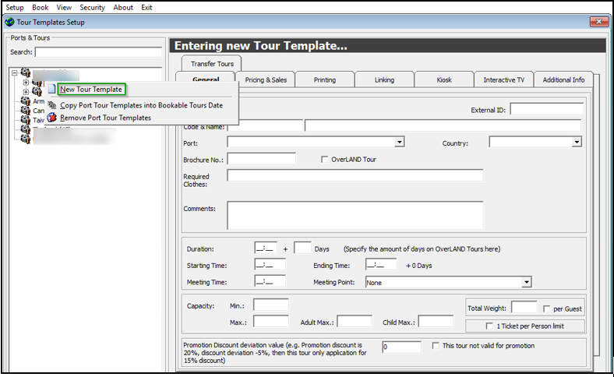
Task: Click the red X icon beside Remove Port Tour Templates
Action: tap(51, 118)
